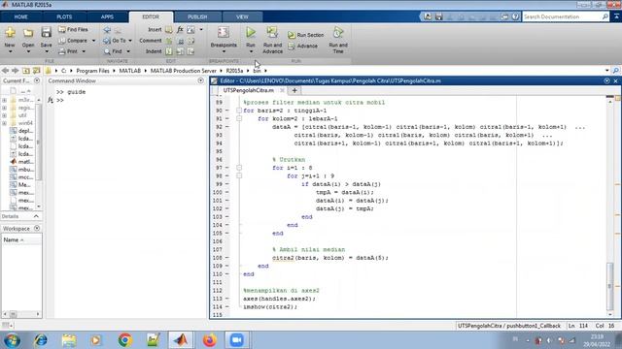Switch to the PUBLISH tab
The image size is (622, 349).
click(x=197, y=17)
